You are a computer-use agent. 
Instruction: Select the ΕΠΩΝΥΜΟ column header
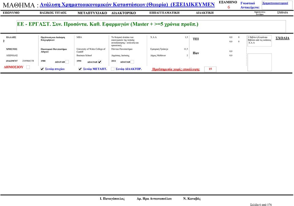click(11, 13)
